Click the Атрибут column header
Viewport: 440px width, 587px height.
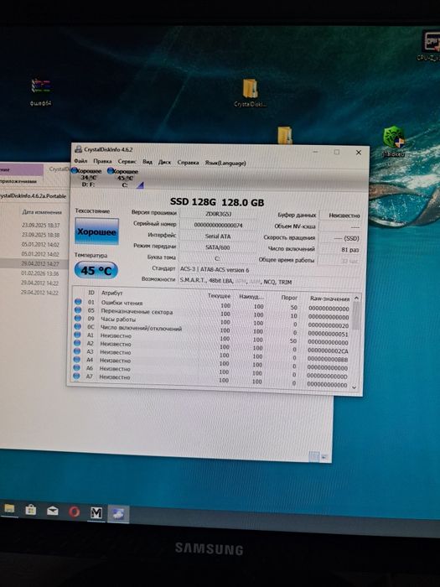coord(112,293)
